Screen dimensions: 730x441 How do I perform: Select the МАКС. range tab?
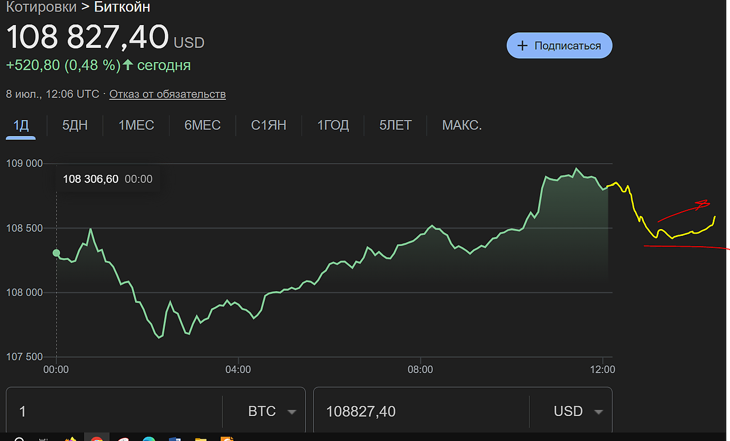pyautogui.click(x=462, y=125)
